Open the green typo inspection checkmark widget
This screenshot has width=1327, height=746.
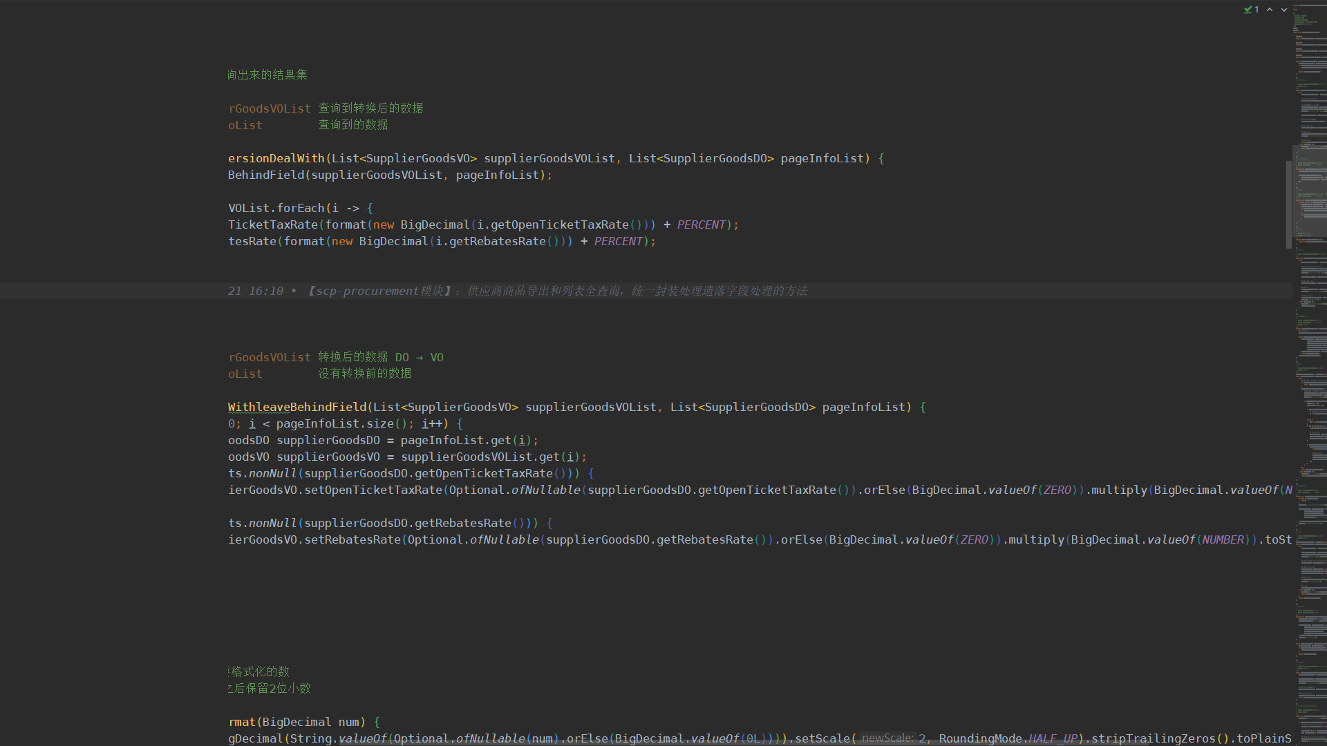(1251, 10)
